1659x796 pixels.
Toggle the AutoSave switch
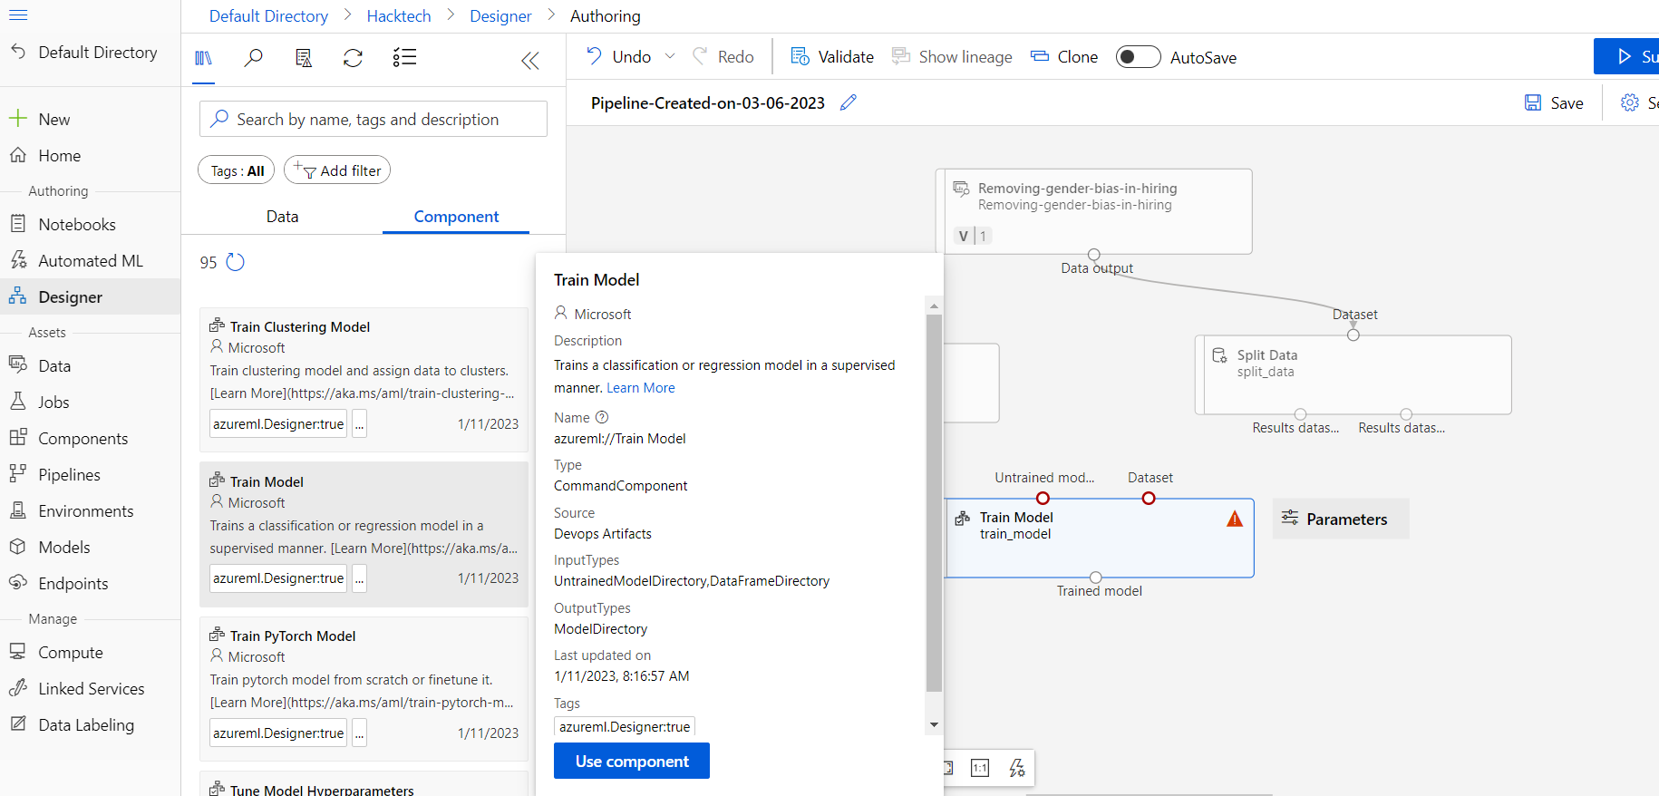1138,57
